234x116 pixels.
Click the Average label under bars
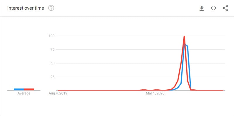point(24,94)
